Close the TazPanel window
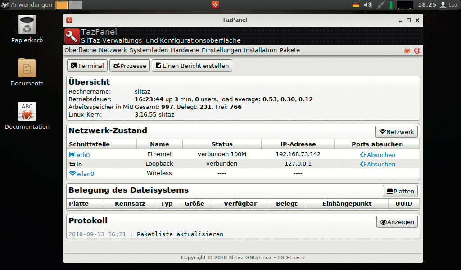The width and height of the screenshot is (461, 270). [x=417, y=20]
